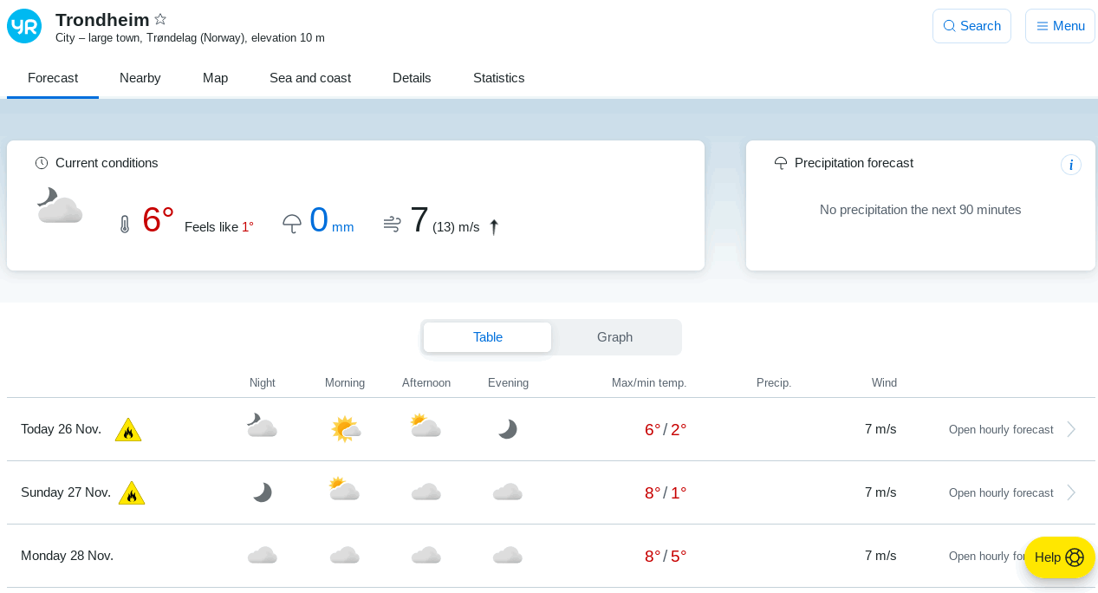This screenshot has height=593, width=1098.
Task: Open the yellow Help button
Action: click(x=1059, y=557)
